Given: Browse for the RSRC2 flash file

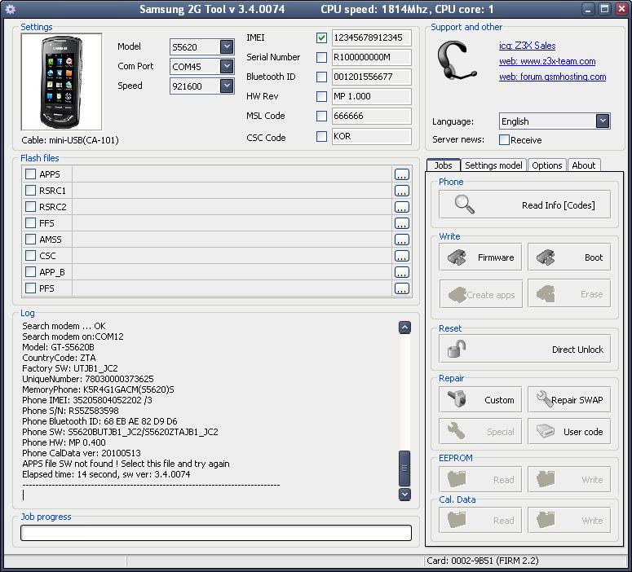Looking at the screenshot, I should click(x=401, y=207).
